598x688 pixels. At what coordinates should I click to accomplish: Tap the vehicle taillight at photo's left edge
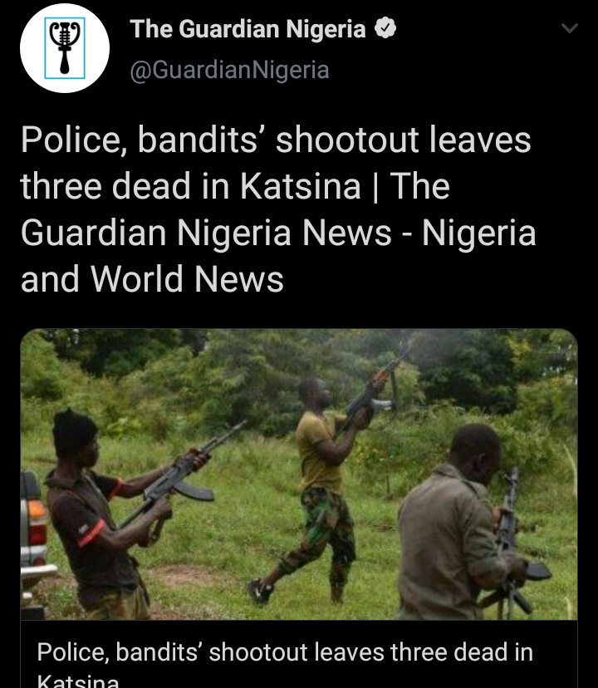[x=36, y=522]
